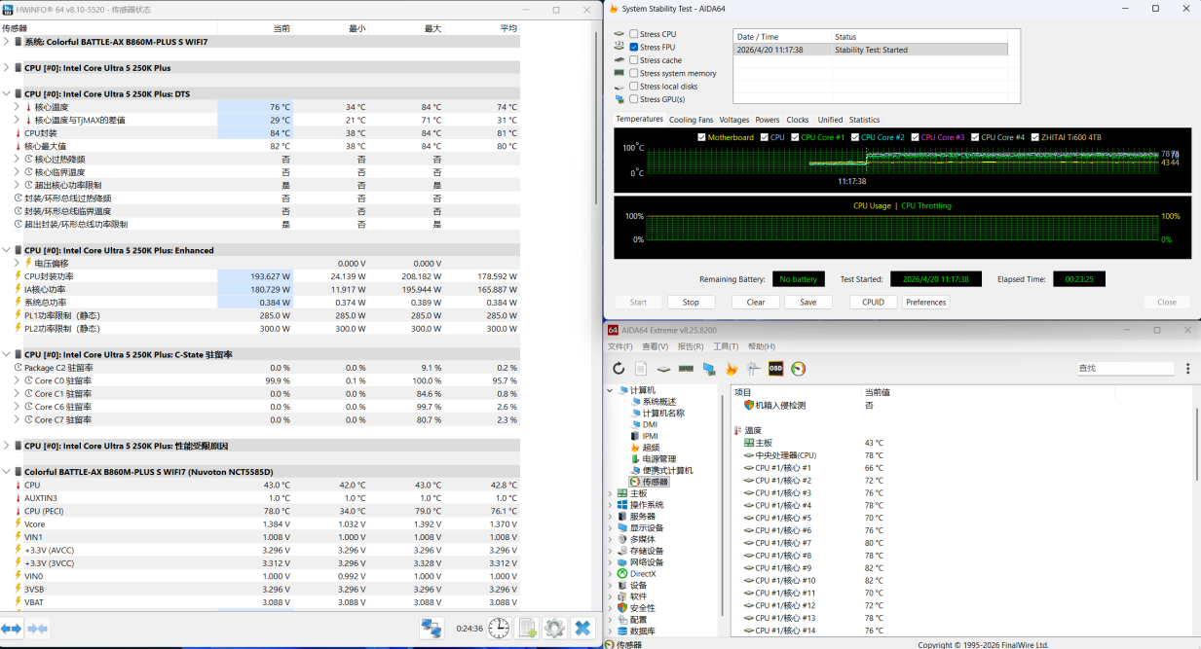The height and width of the screenshot is (649, 1201).
Task: Open the stability test flame icon in toolbar
Action: [x=732, y=369]
